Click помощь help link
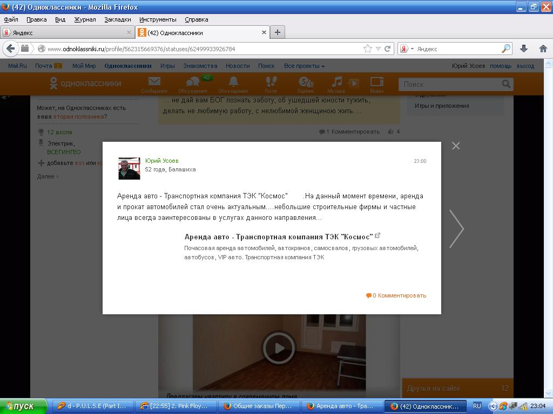Viewport: 553px width, 414px height. click(x=501, y=66)
